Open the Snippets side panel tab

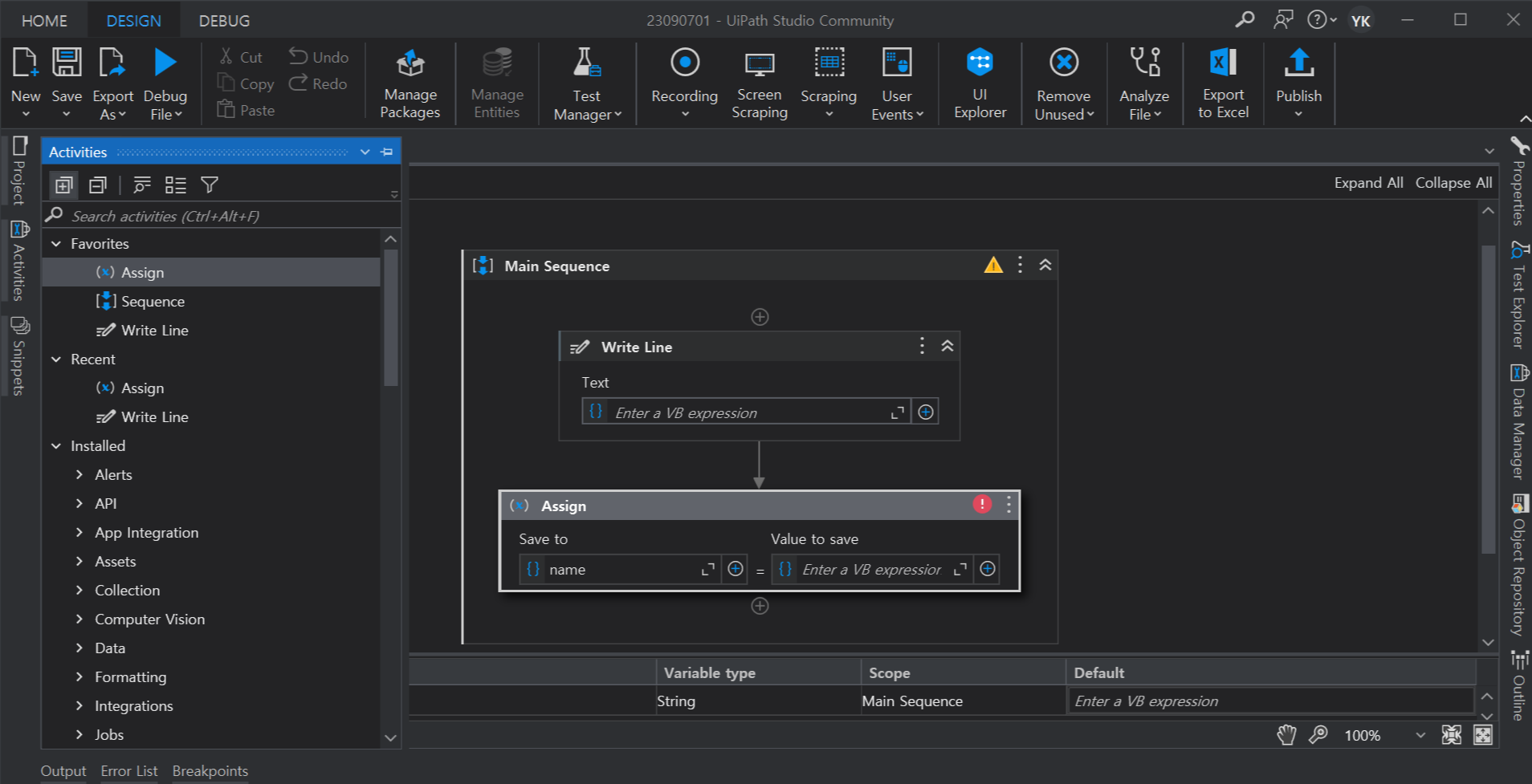[x=19, y=357]
